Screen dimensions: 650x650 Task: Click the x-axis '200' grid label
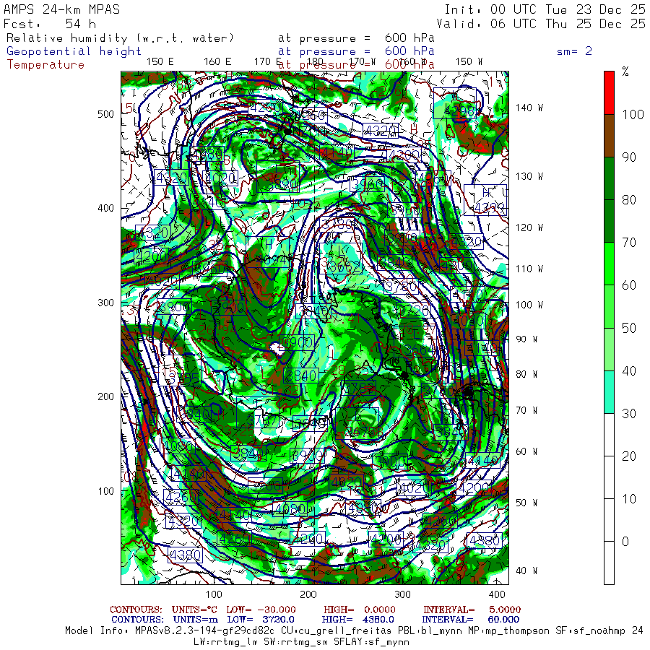pyautogui.click(x=308, y=594)
